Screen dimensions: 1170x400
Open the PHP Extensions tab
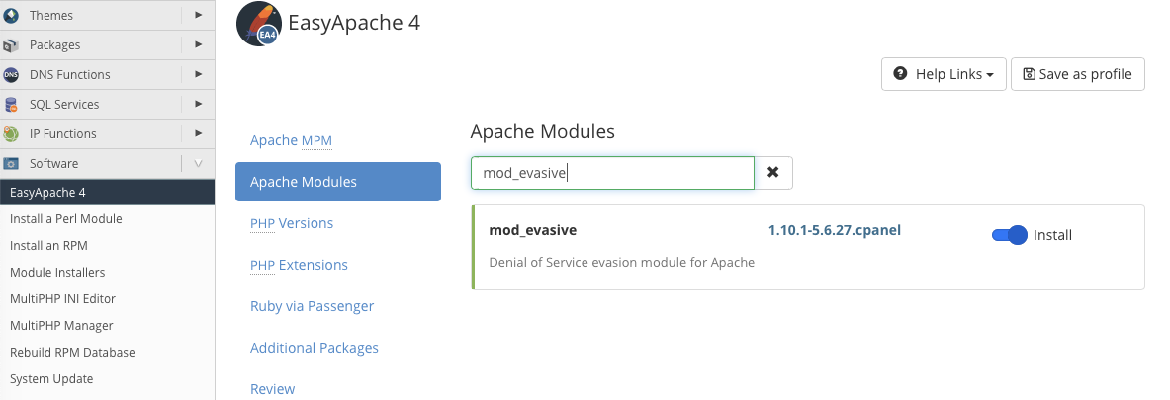pos(299,265)
